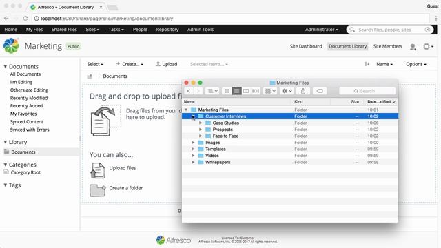Show My Favorites documents
441x248 pixels.
23,114
